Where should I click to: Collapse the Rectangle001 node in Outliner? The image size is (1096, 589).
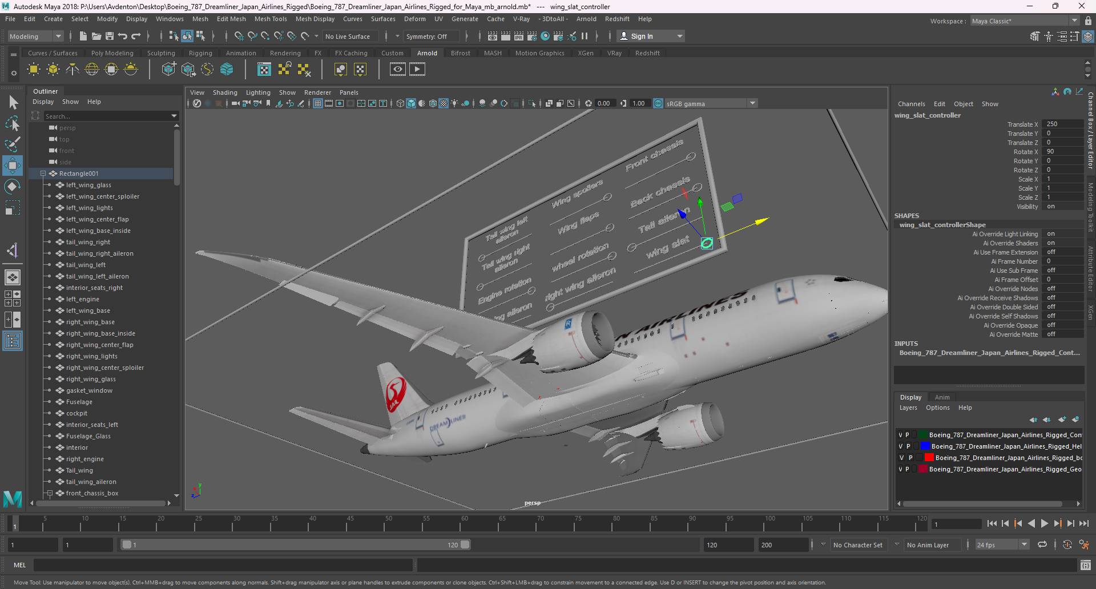pyautogui.click(x=43, y=174)
